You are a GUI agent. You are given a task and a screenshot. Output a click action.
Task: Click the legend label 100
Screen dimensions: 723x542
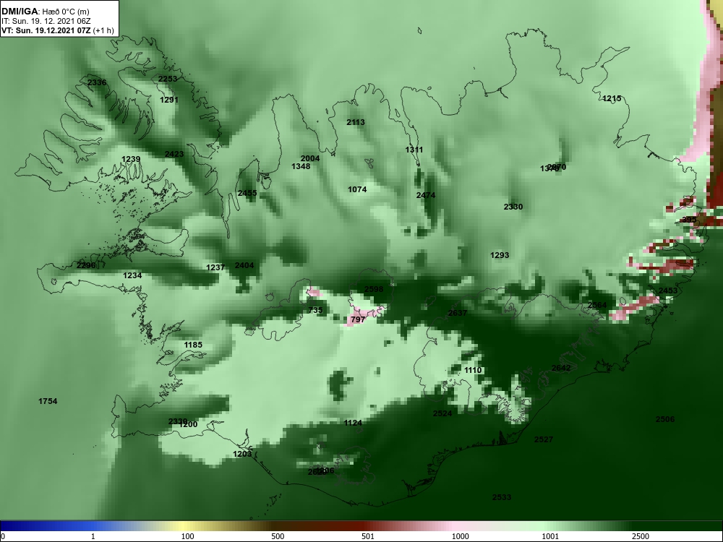187,536
